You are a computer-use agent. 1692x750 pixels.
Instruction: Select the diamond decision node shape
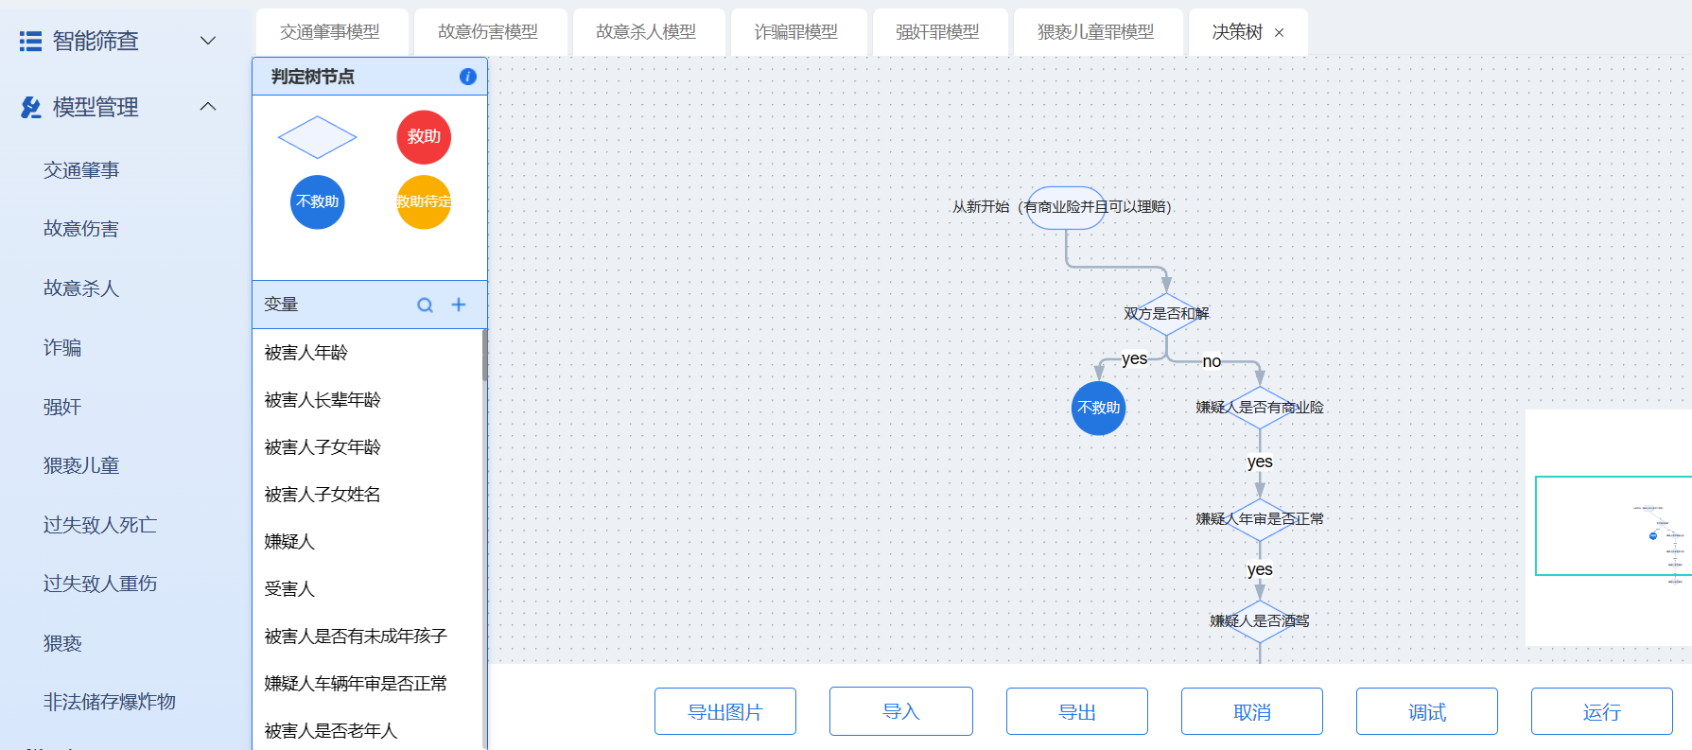[x=317, y=137]
